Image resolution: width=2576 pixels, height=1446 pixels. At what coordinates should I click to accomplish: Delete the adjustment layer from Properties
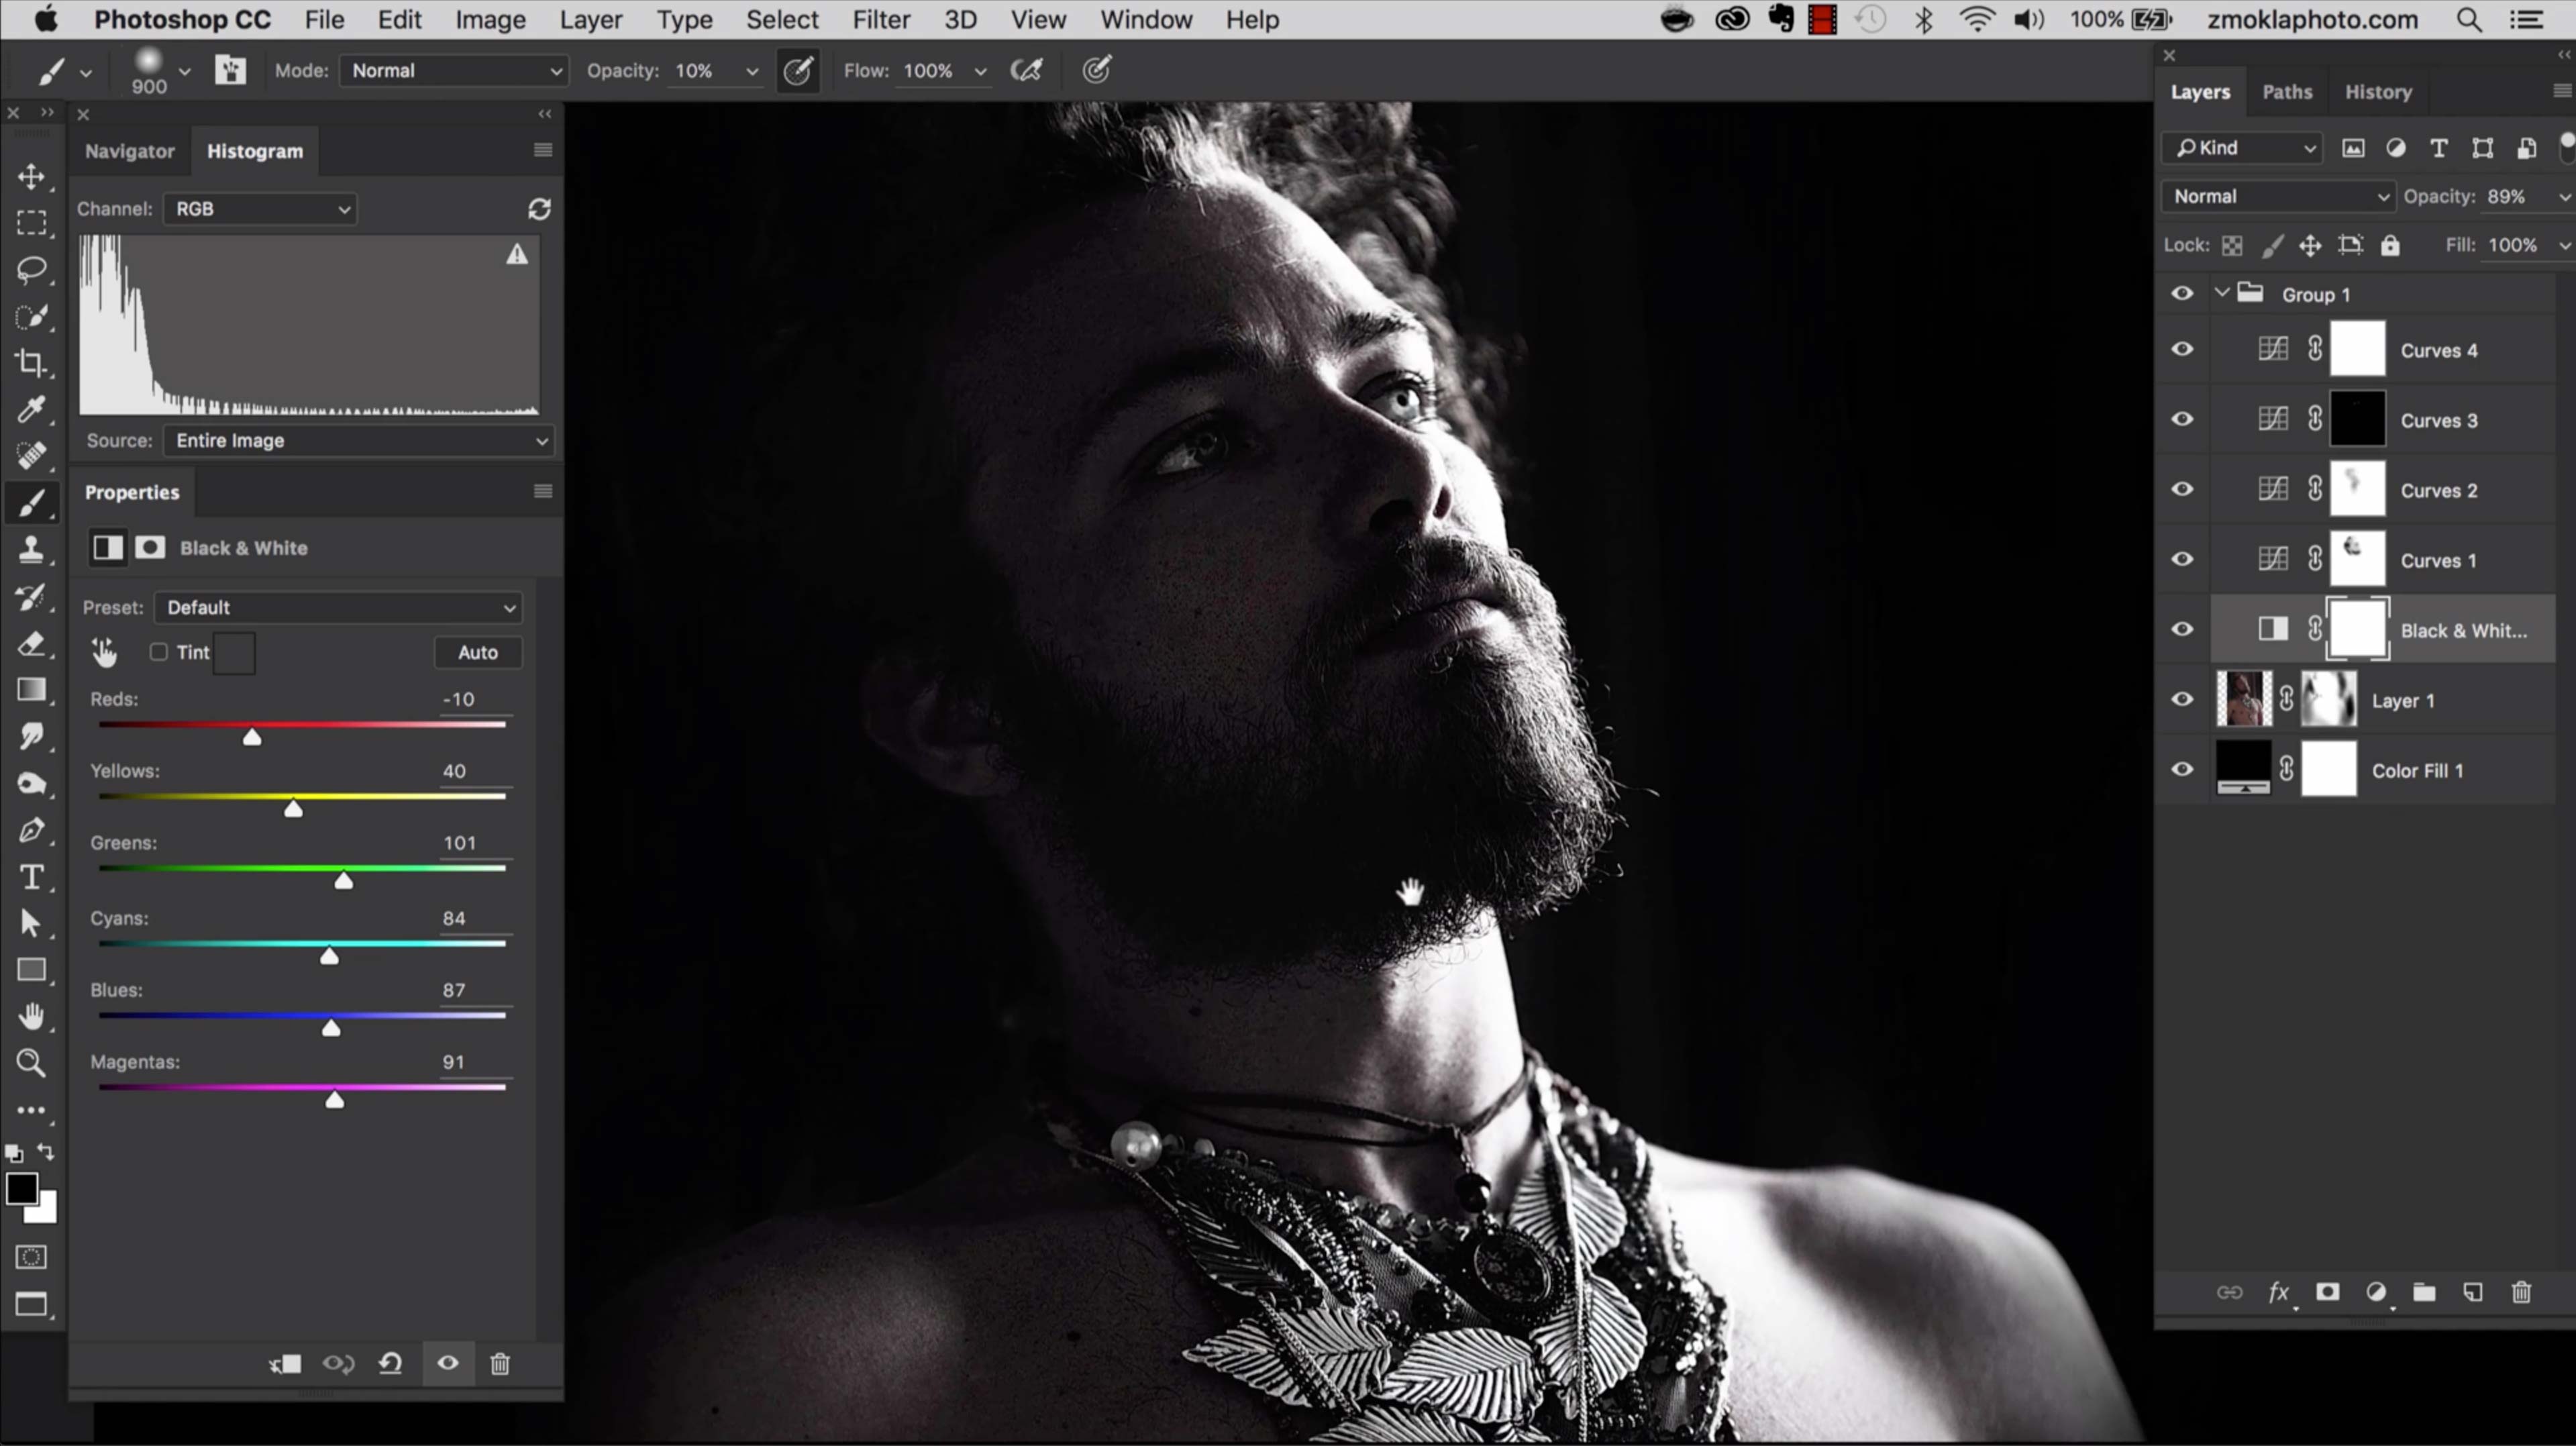tap(500, 1364)
